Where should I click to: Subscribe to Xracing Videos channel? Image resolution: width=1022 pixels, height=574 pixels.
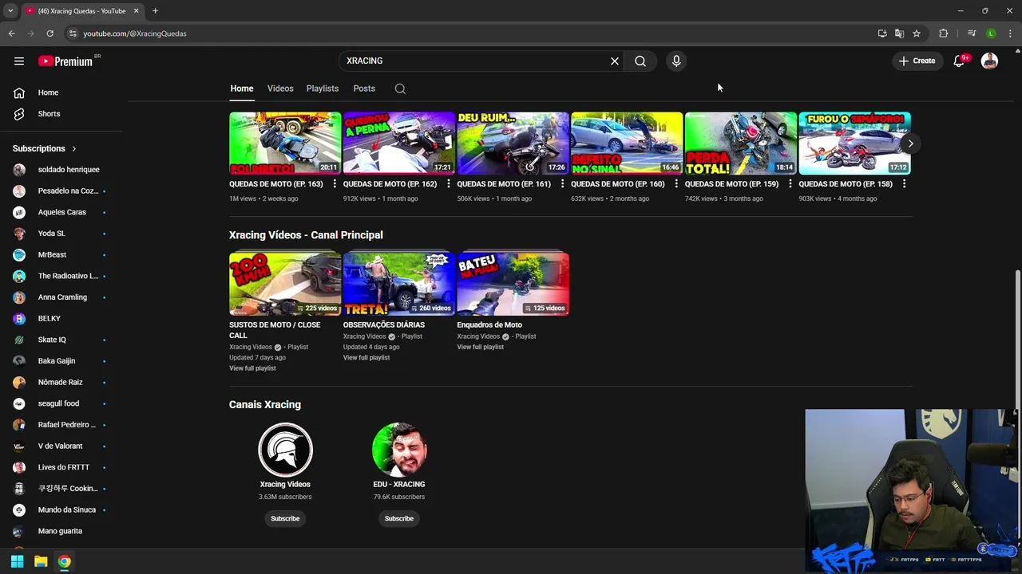pos(285,519)
